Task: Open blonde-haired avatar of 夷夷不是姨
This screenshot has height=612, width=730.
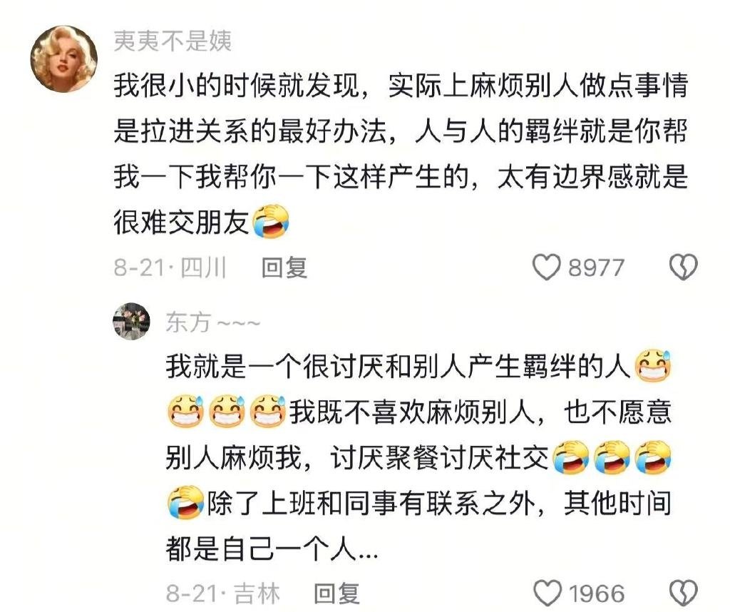Action: [64, 58]
